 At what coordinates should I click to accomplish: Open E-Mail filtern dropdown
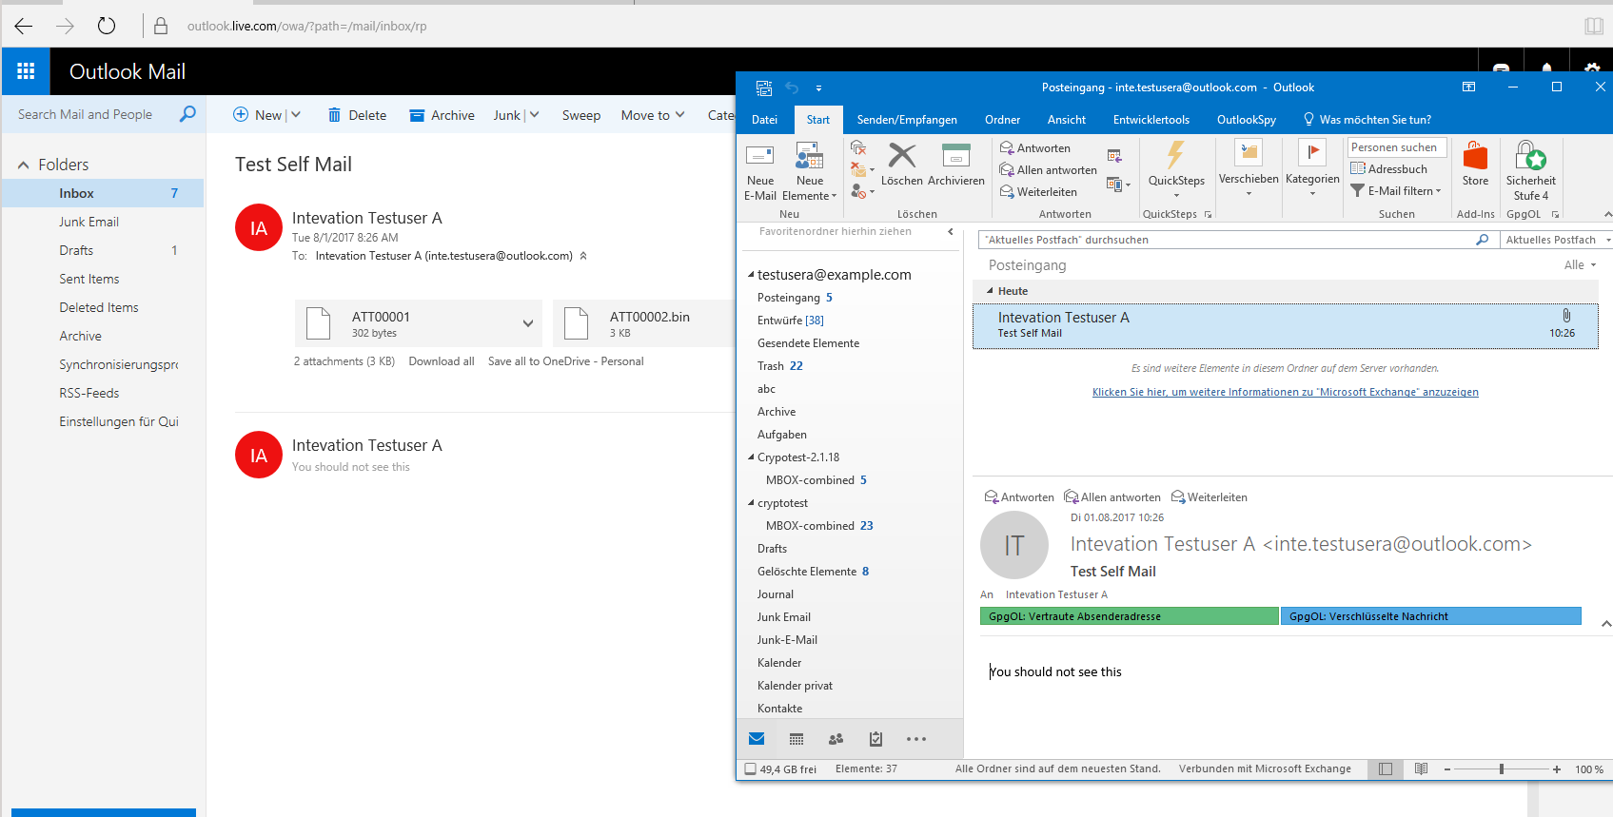(1396, 191)
